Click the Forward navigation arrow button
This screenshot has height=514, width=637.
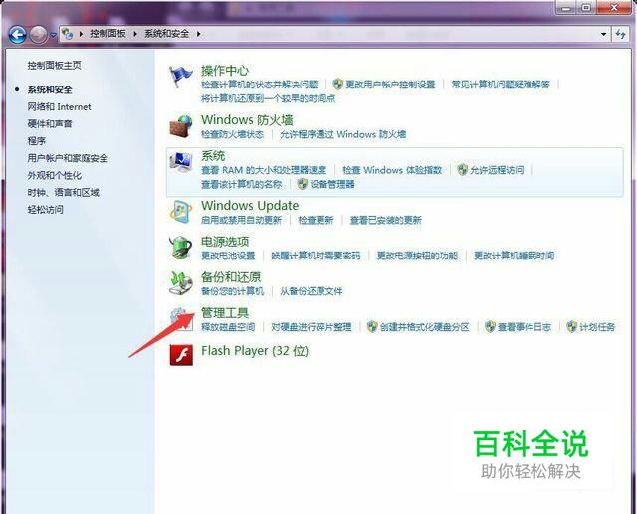point(39,35)
